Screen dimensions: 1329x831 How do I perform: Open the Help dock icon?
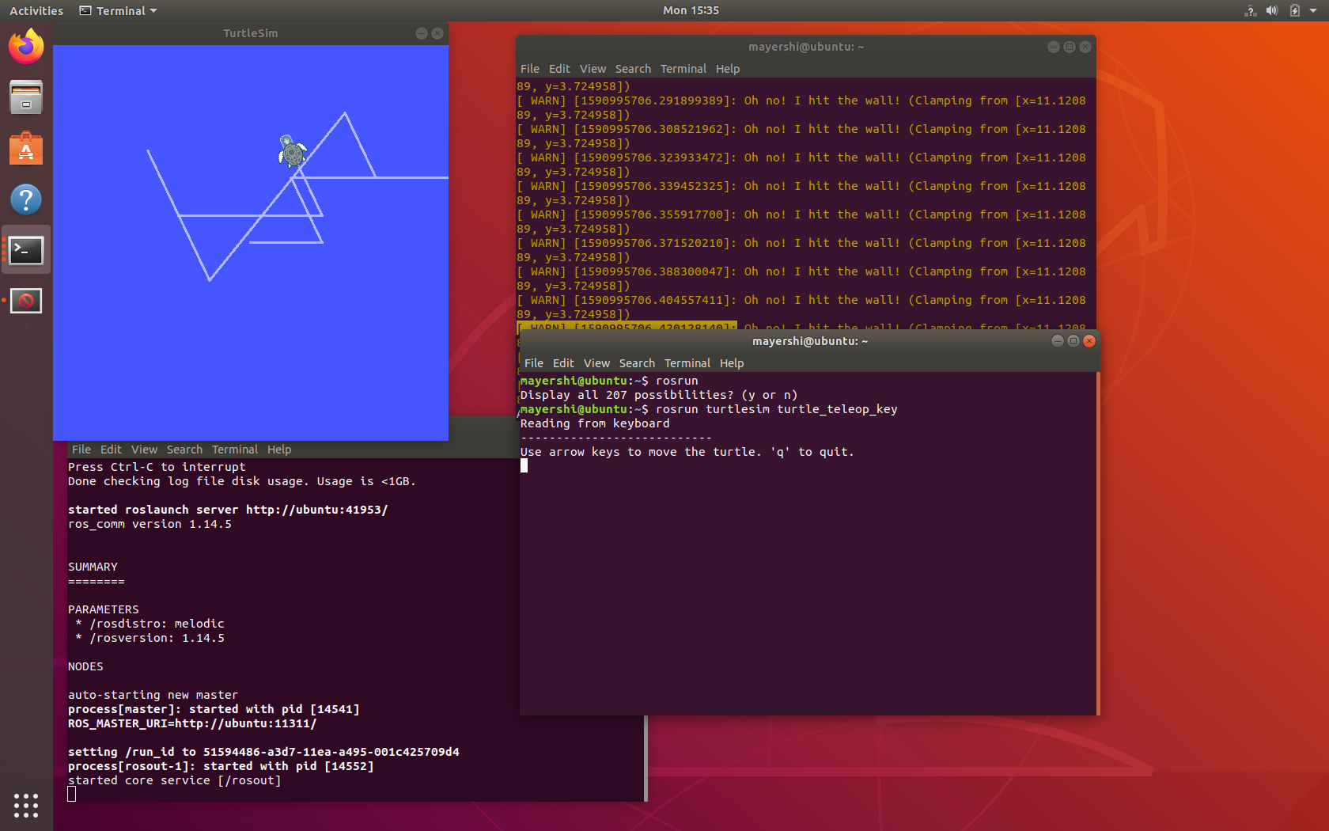[x=26, y=199]
